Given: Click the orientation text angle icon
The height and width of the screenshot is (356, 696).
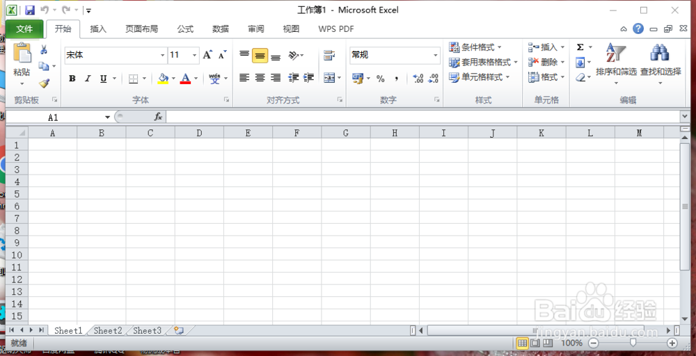Looking at the screenshot, I should (x=293, y=55).
